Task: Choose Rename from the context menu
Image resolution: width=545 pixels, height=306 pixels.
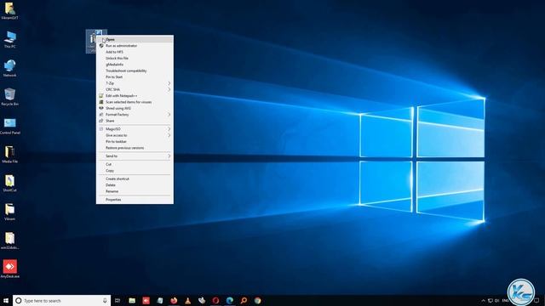Action: pyautogui.click(x=135, y=191)
